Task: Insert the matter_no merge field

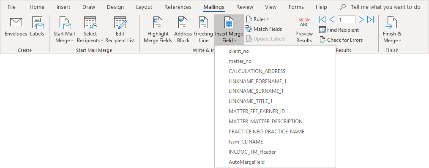Action: click(275, 61)
